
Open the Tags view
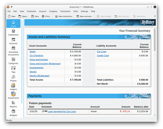(x=13, y=70)
